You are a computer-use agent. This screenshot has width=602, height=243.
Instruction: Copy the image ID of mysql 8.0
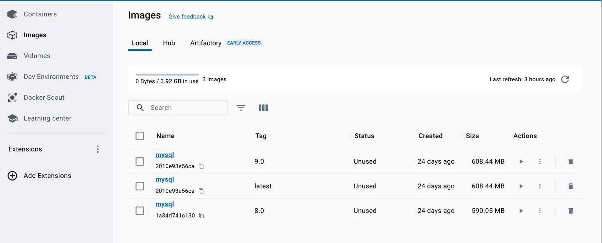202,216
